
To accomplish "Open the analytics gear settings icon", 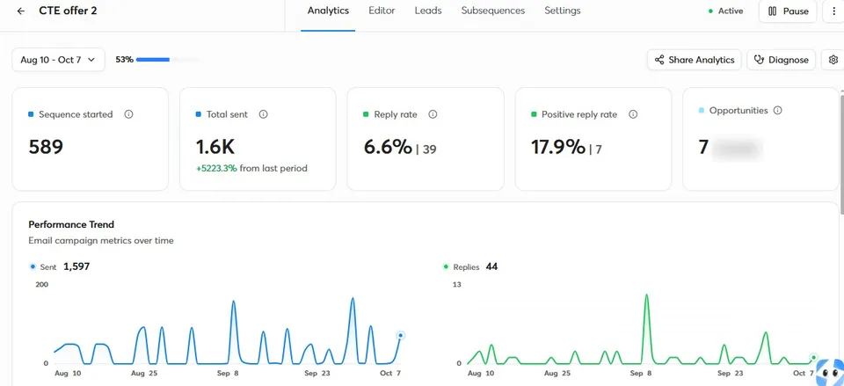I will 833,60.
